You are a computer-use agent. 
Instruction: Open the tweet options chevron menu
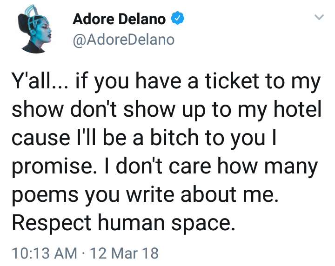(319, 18)
